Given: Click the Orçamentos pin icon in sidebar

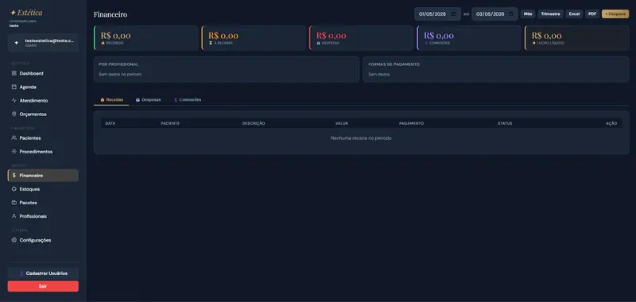Looking at the screenshot, I should coord(14,114).
